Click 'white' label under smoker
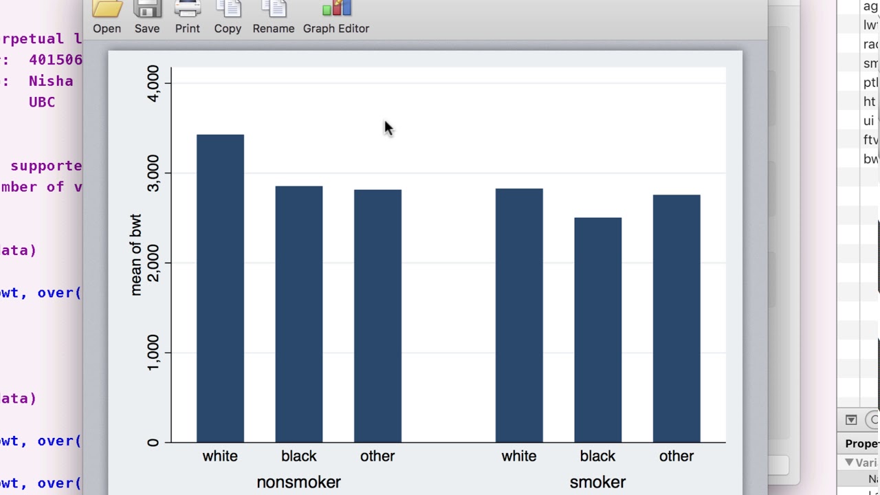The width and height of the screenshot is (880, 495). (x=519, y=456)
